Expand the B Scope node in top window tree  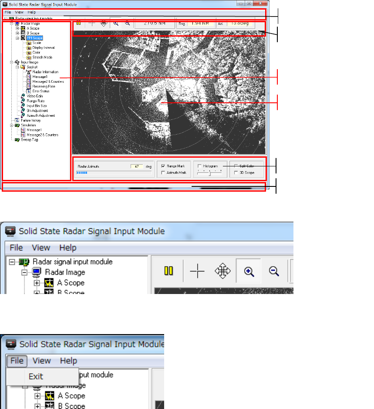(x=17, y=33)
